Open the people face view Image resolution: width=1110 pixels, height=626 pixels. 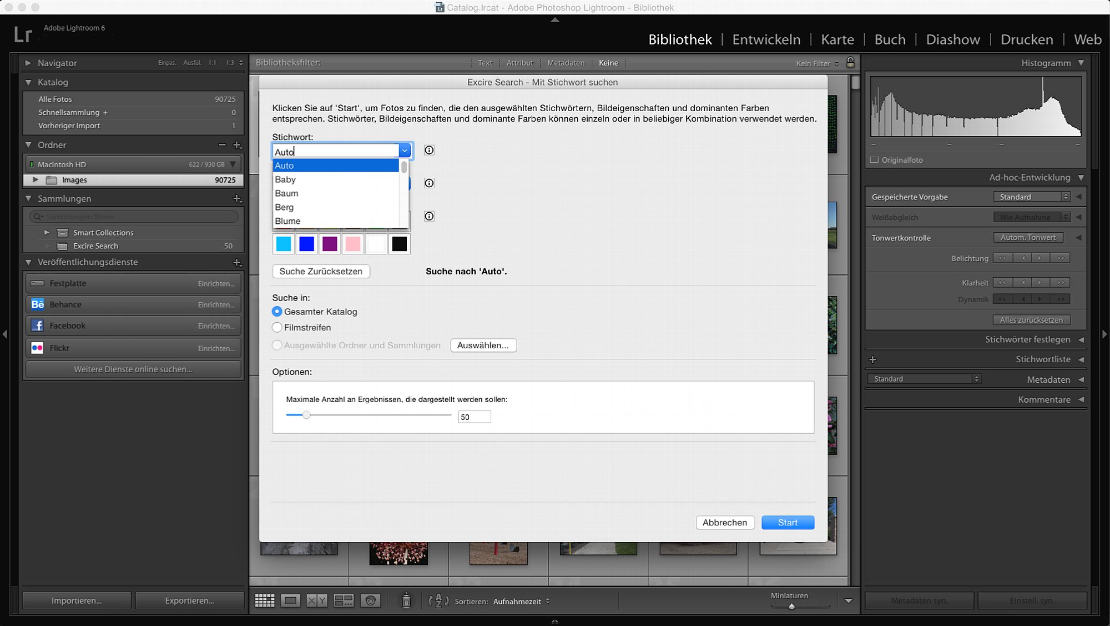[371, 600]
